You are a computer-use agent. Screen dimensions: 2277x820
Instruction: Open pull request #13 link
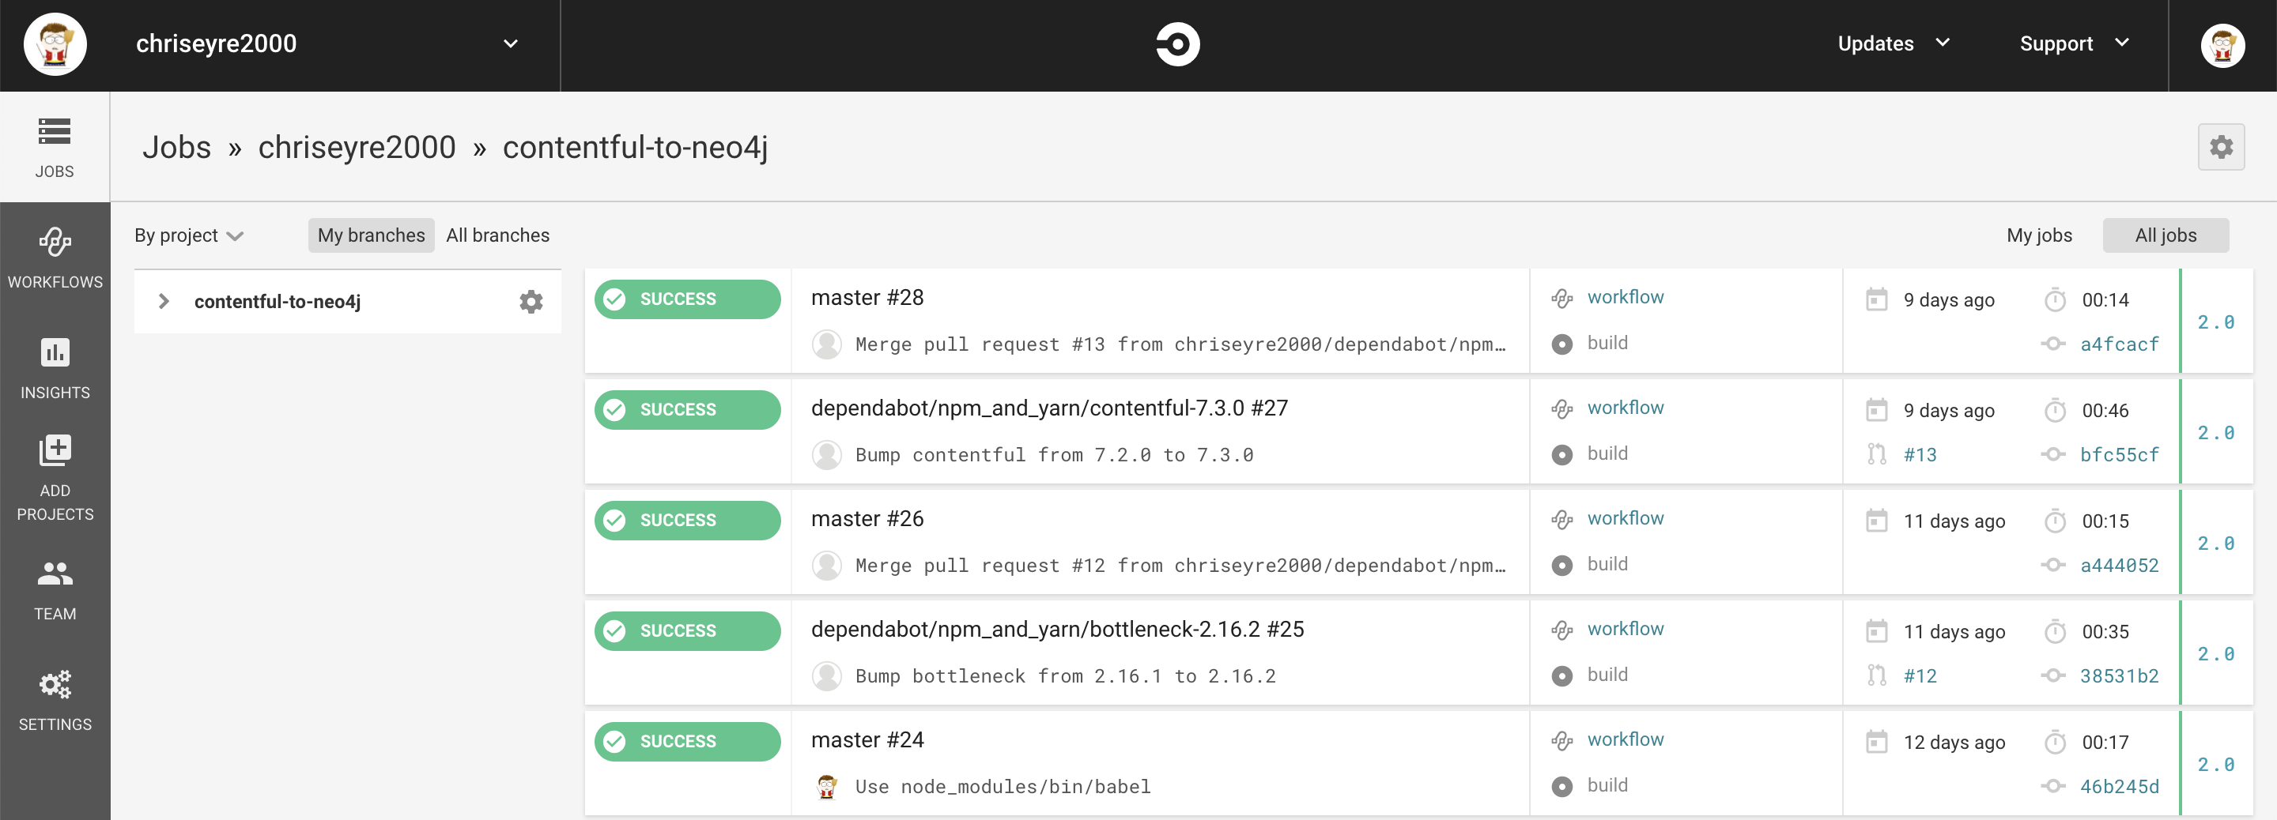[x=1919, y=455]
